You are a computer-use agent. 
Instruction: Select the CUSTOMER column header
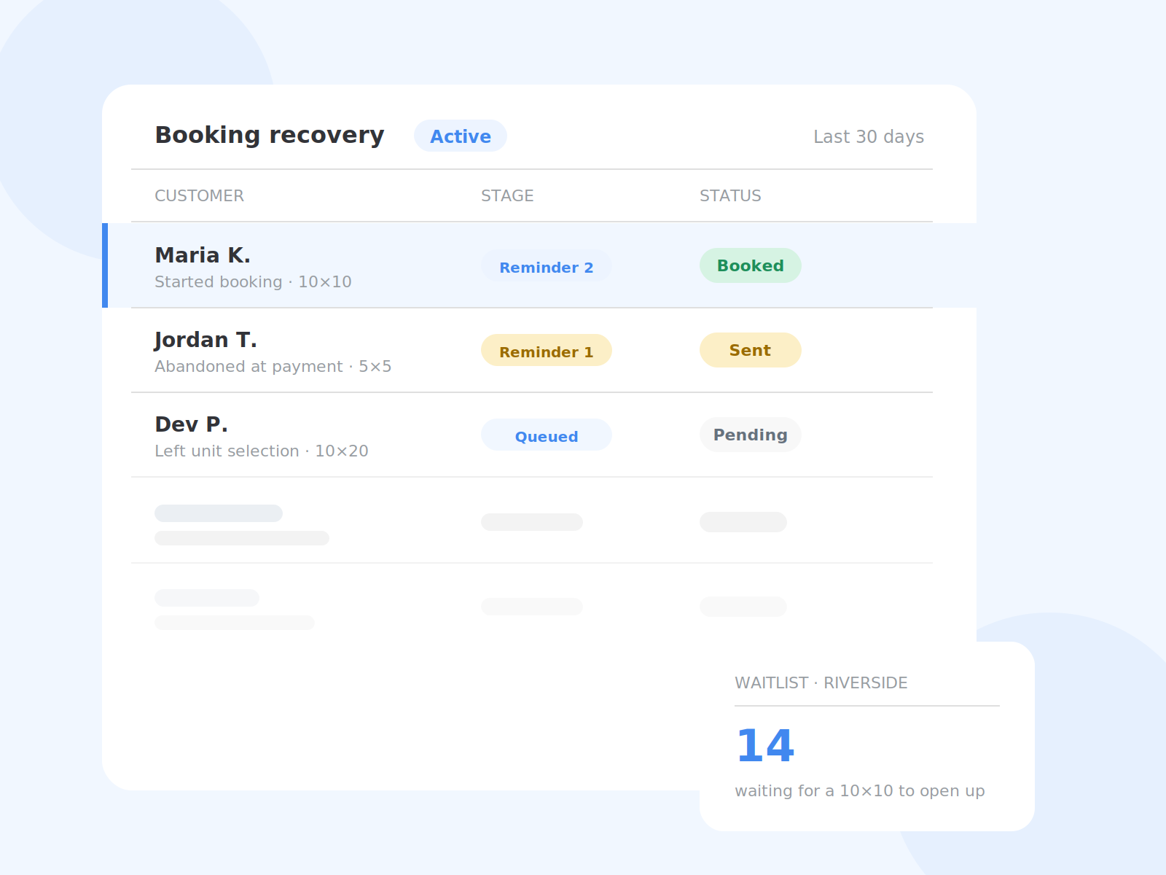click(199, 195)
